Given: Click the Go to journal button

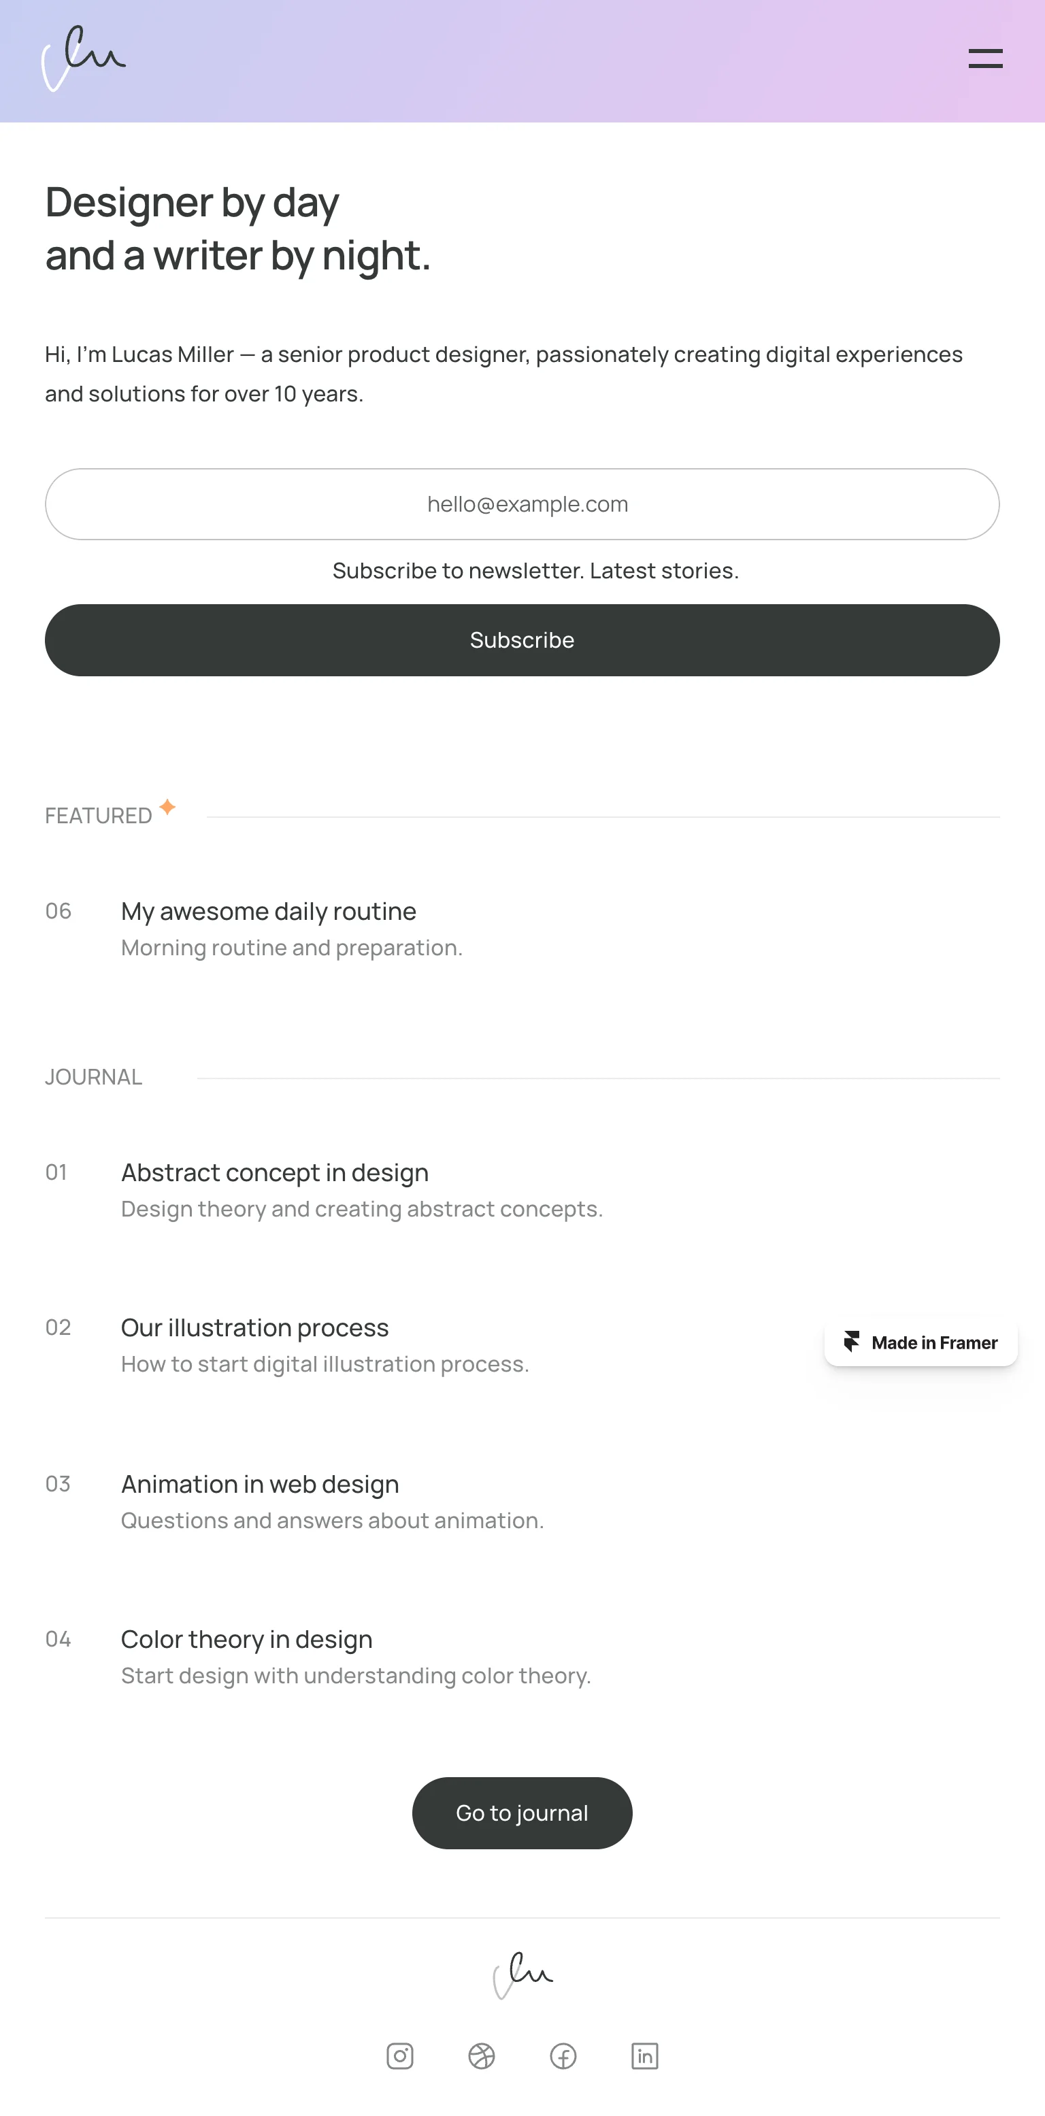Looking at the screenshot, I should 522,1813.
